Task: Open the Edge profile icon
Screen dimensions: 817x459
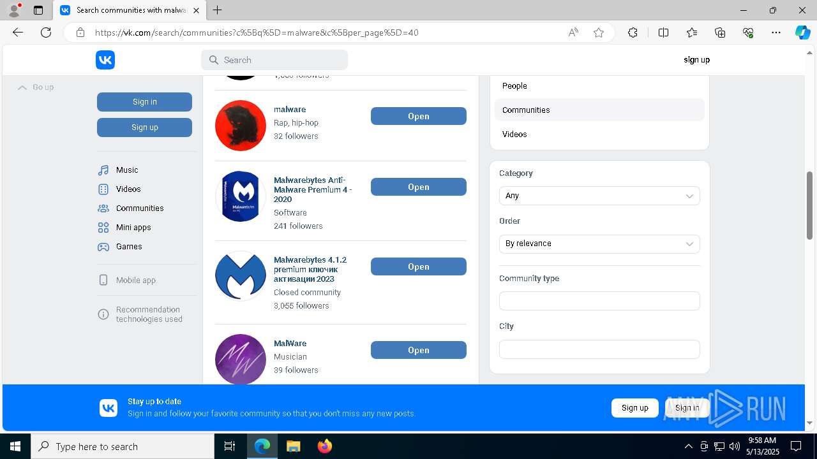Action: click(x=14, y=10)
